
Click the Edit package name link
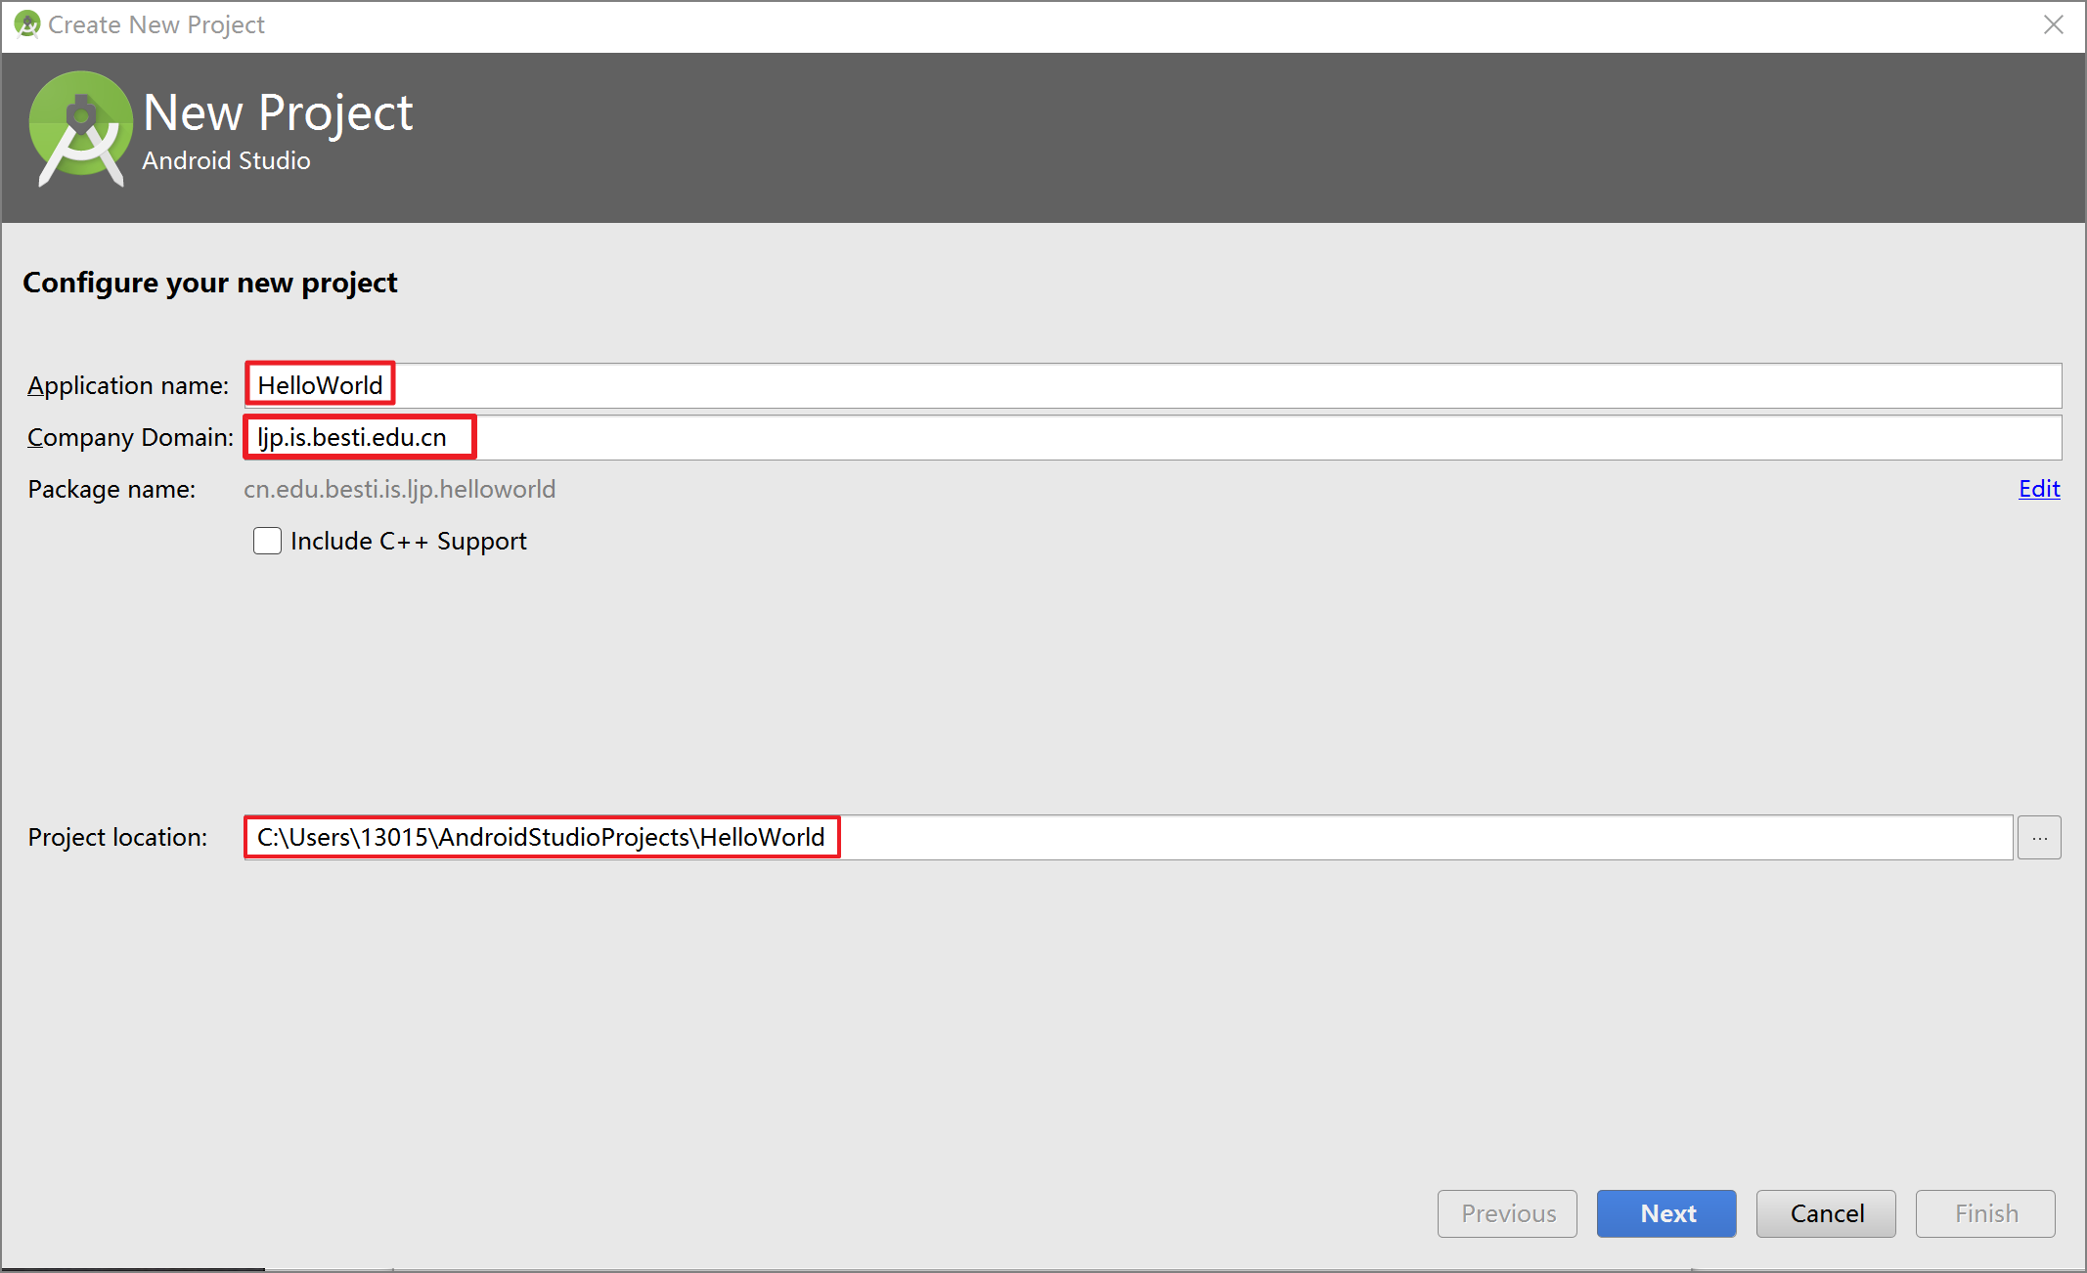tap(2039, 489)
